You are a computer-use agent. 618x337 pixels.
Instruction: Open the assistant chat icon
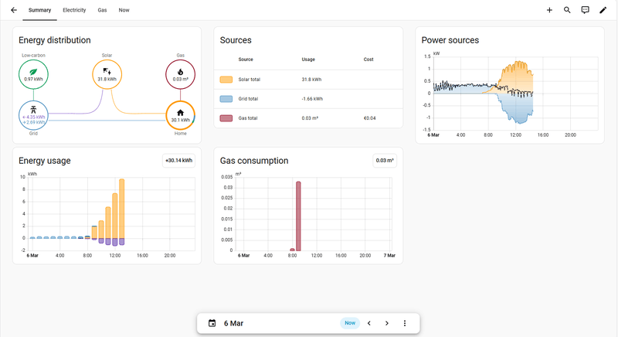(585, 10)
